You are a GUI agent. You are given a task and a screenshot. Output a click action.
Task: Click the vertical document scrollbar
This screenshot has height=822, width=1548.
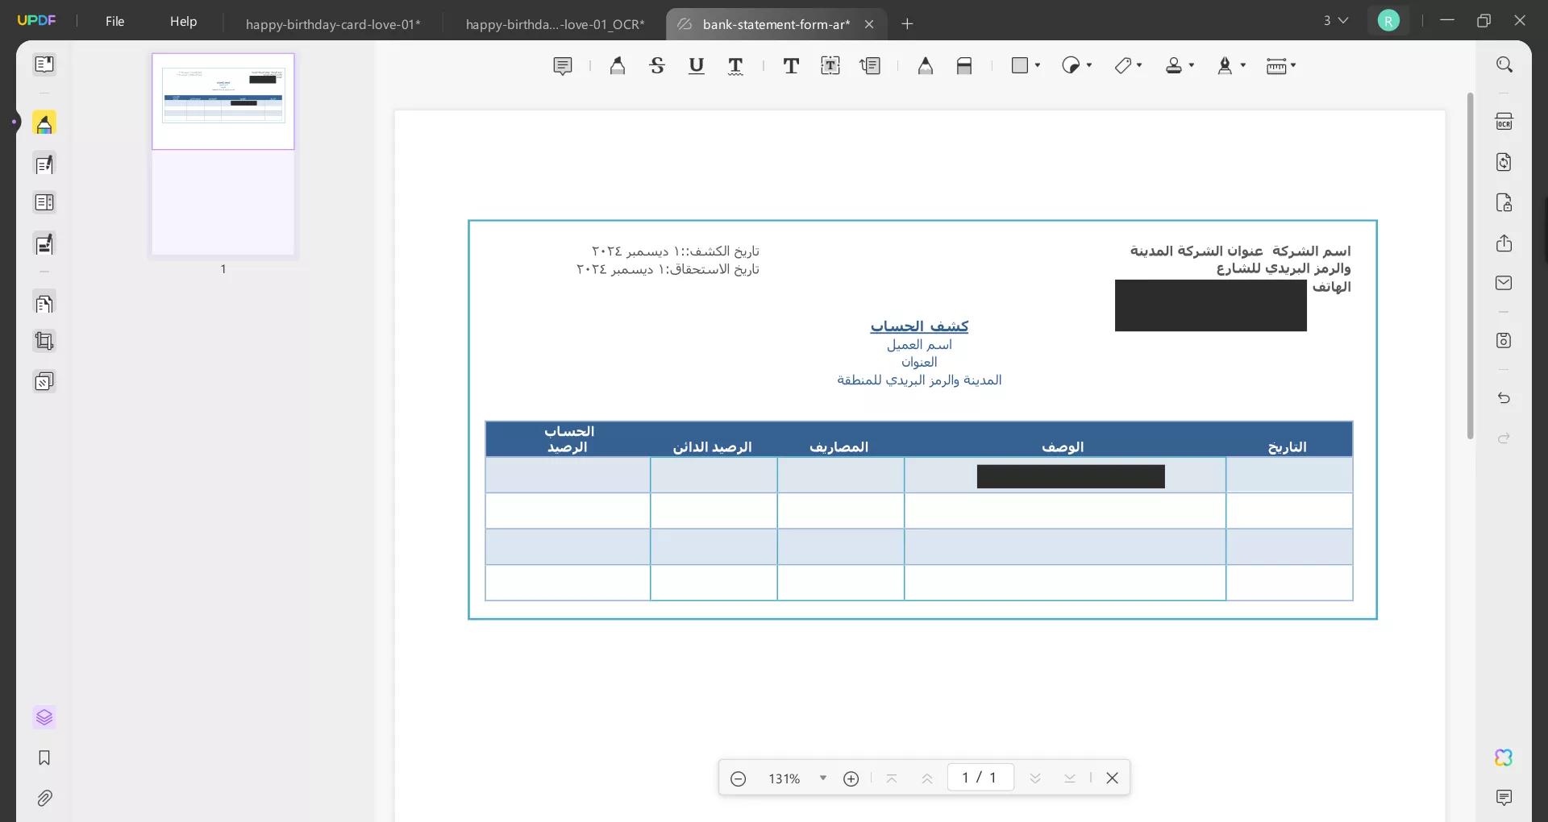1471,266
